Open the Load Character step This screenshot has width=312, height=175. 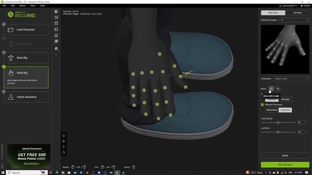coord(26,30)
